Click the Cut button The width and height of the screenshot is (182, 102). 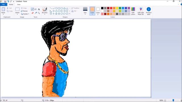pyautogui.click(x=9, y=8)
